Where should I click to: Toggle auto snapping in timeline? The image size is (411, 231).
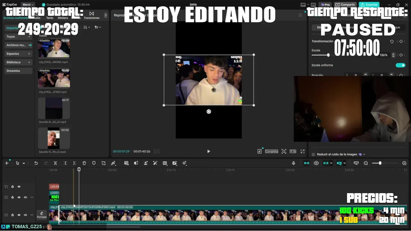[x=316, y=163]
